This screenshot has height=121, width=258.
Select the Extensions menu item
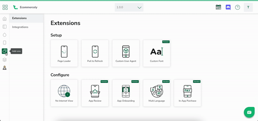pyautogui.click(x=26, y=18)
